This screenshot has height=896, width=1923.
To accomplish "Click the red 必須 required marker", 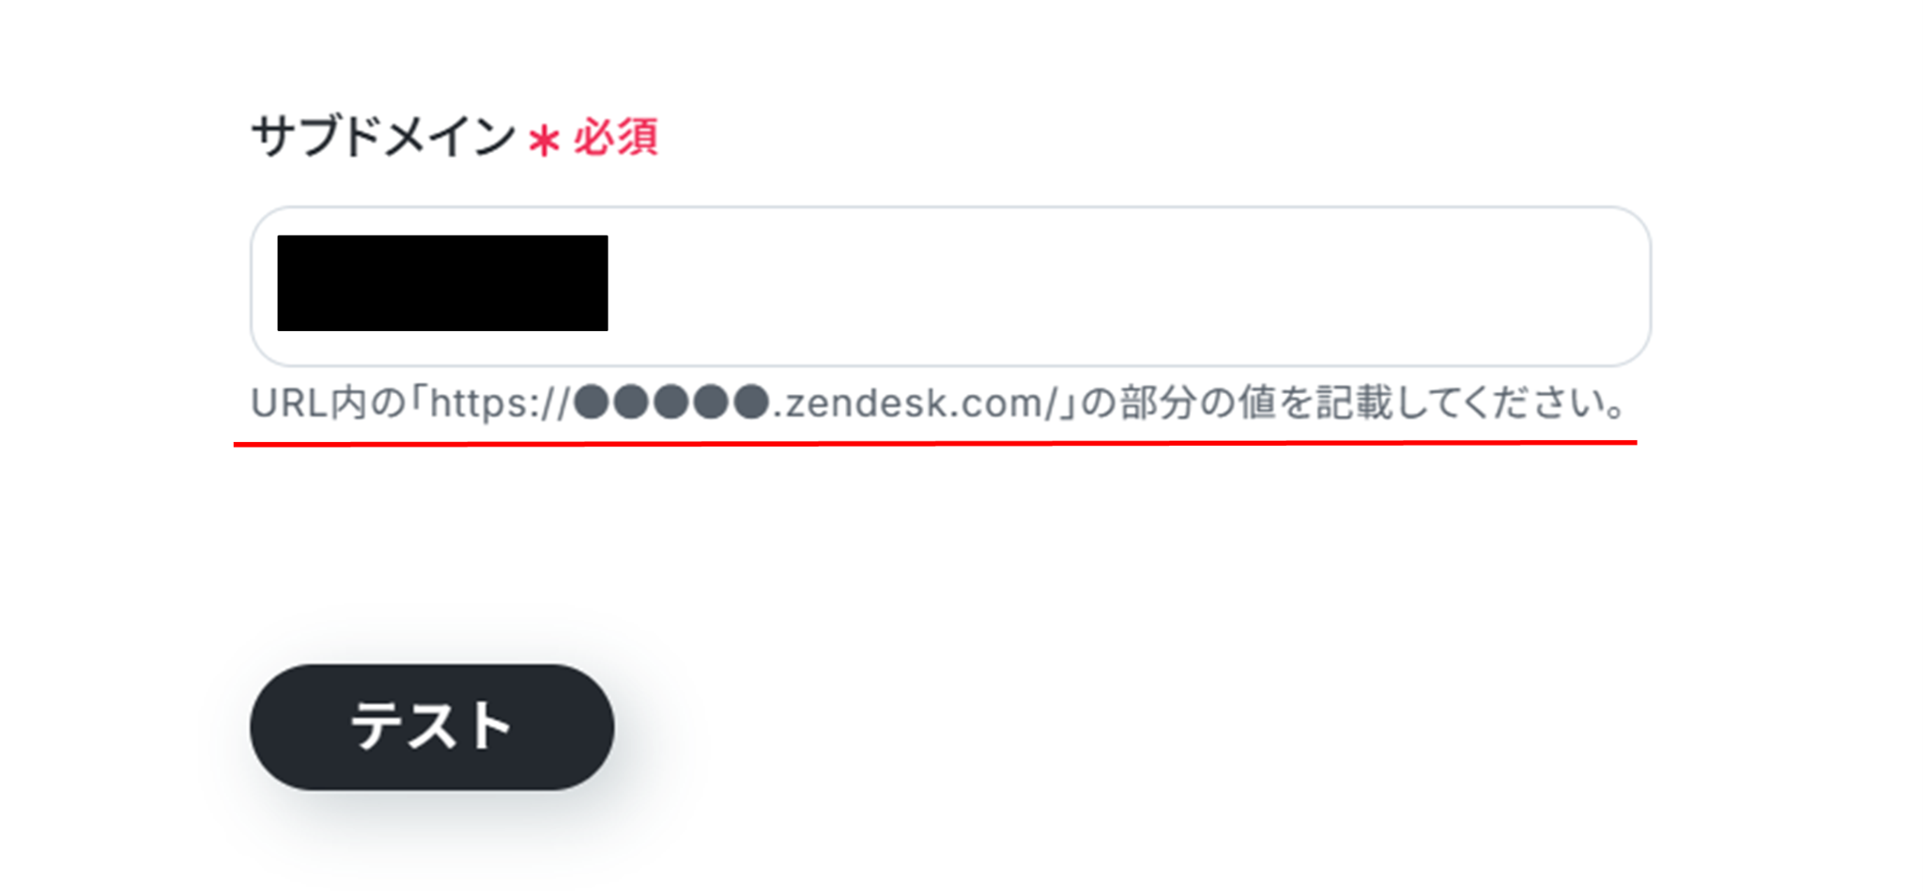I will point(615,137).
